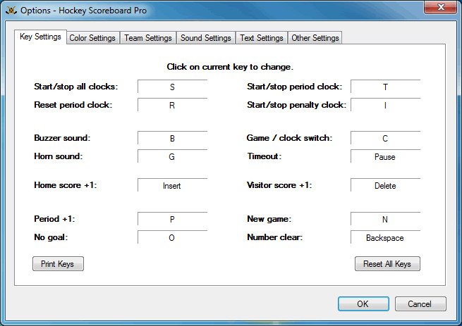The width and height of the screenshot is (462, 326).
Task: Change the Horn sound key G
Action: click(172, 156)
